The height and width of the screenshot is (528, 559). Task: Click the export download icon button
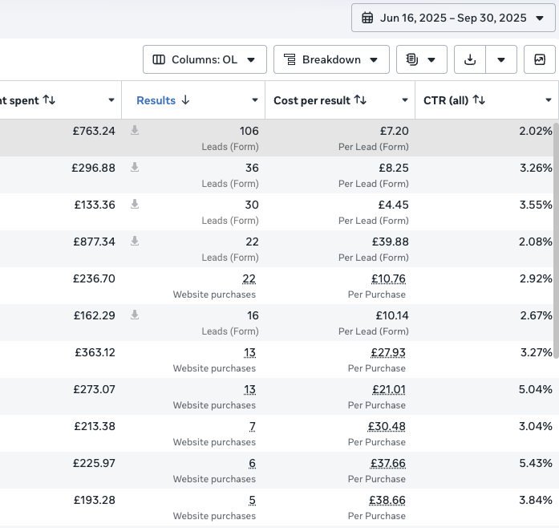tap(470, 59)
